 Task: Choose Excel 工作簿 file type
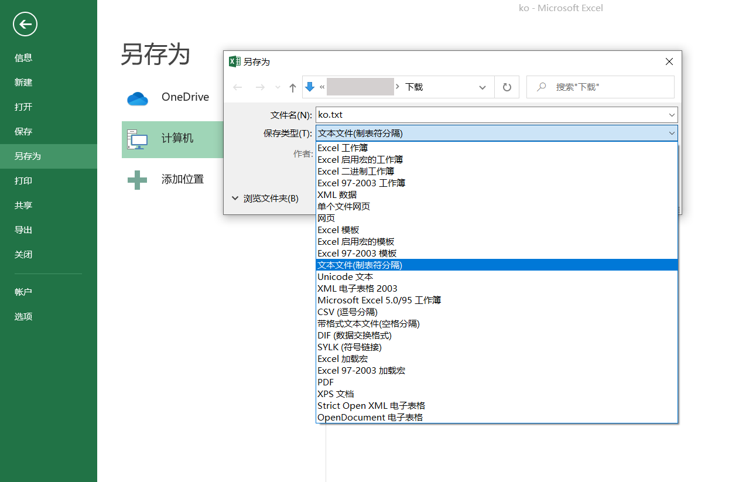tap(497, 148)
